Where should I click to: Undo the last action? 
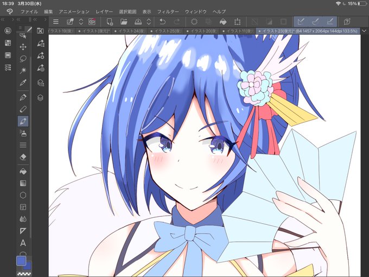click(162, 22)
